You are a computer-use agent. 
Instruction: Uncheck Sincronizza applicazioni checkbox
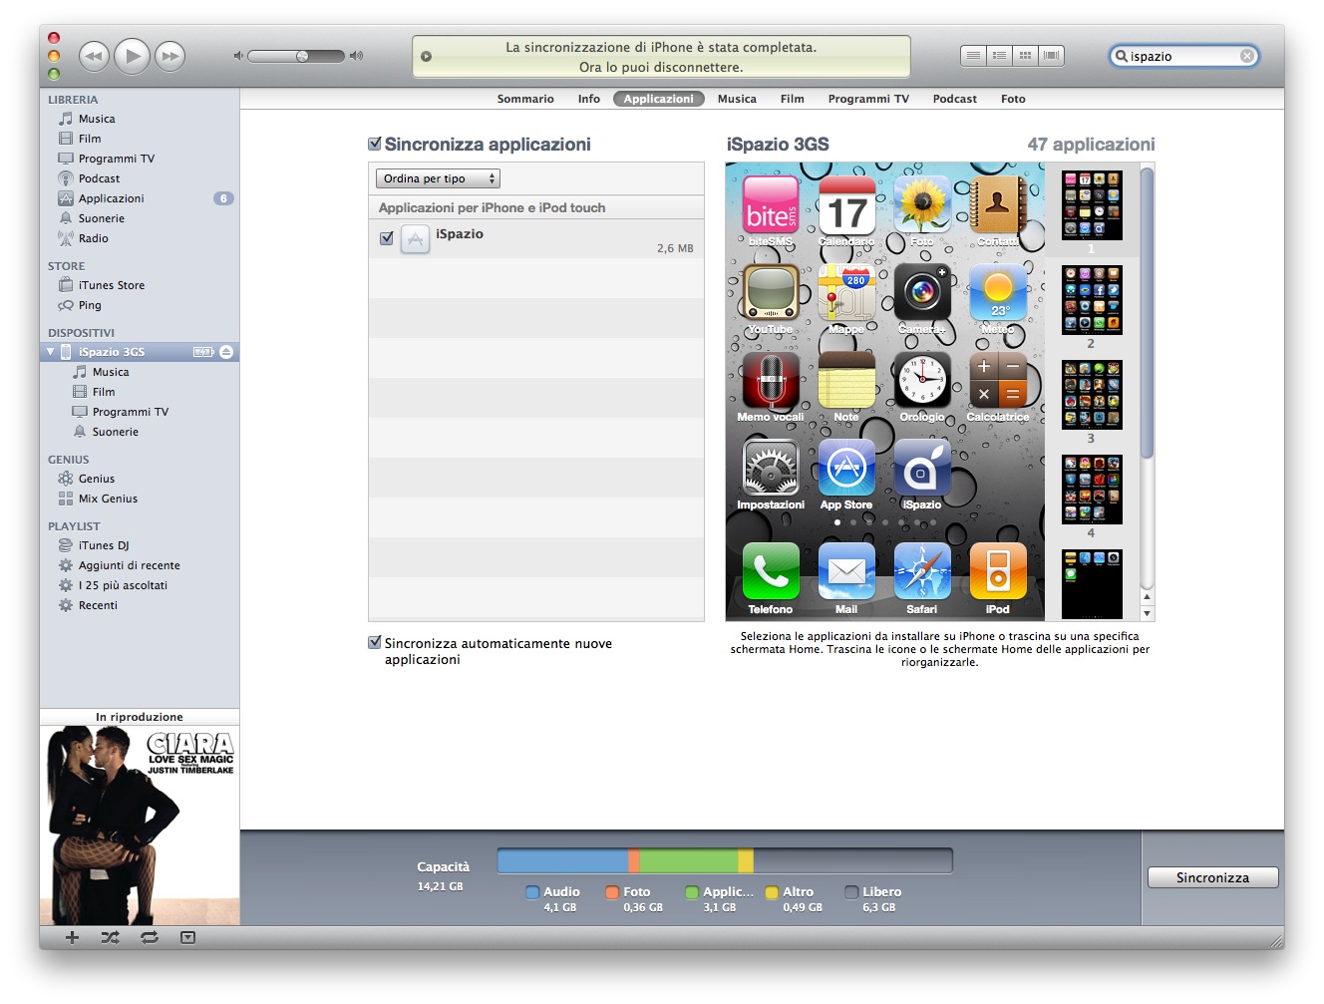coord(375,145)
